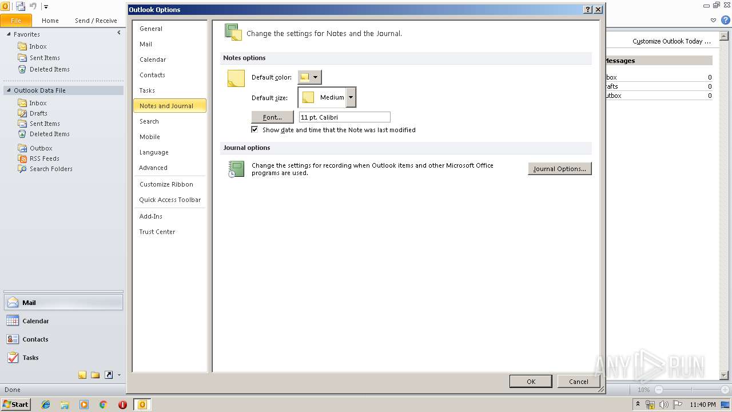Screen dimensions: 732x412
Task: Click the Outlook Options help question button
Action: coord(588,10)
